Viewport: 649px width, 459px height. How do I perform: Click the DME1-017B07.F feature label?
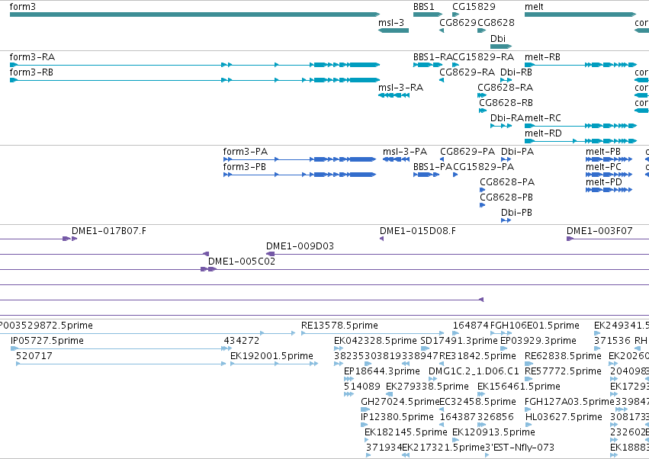pos(109,231)
